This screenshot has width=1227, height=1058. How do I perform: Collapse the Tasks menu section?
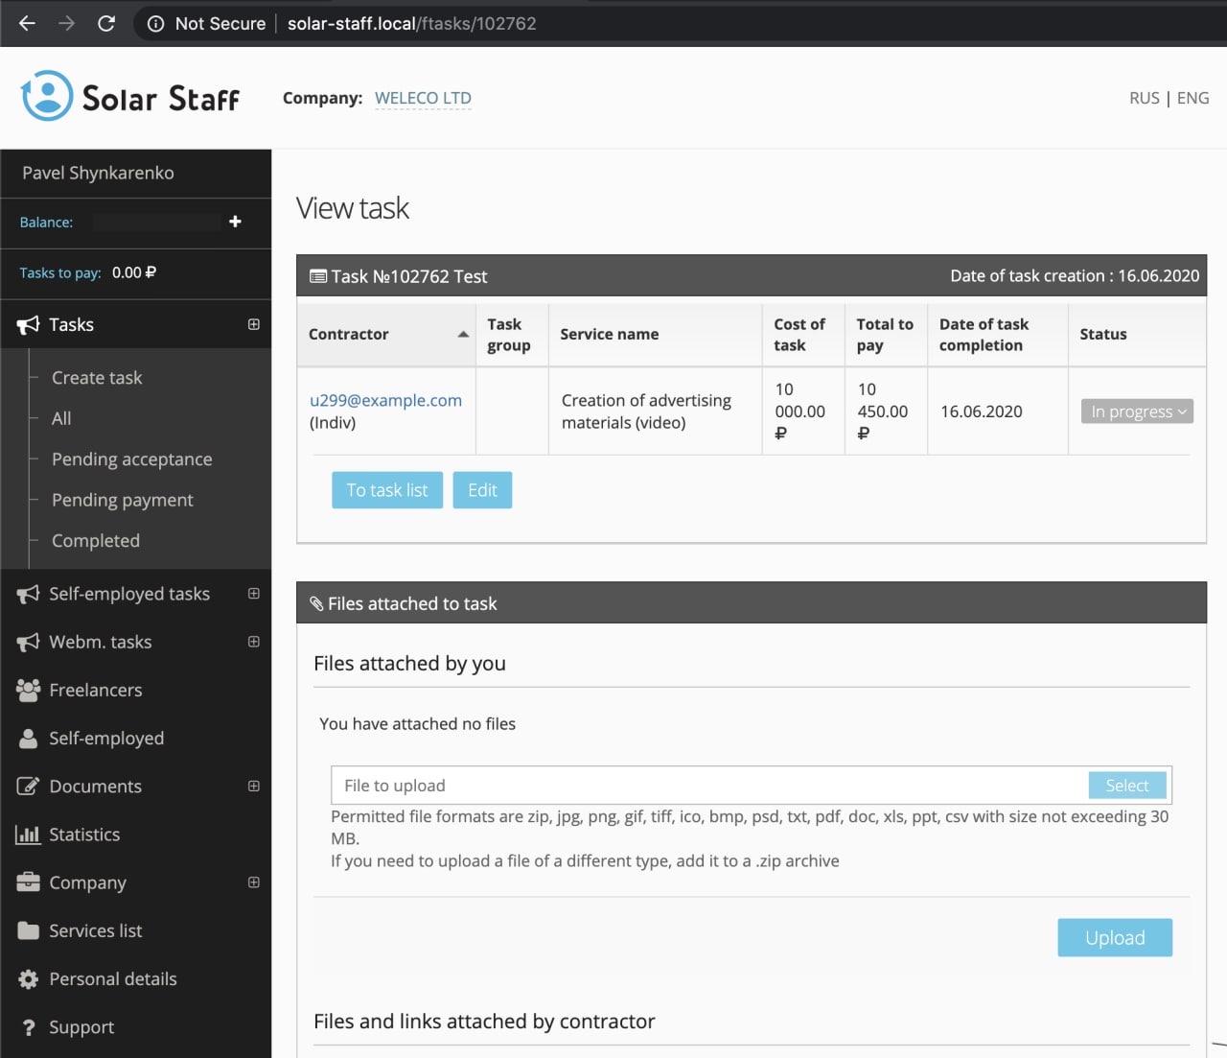click(253, 324)
